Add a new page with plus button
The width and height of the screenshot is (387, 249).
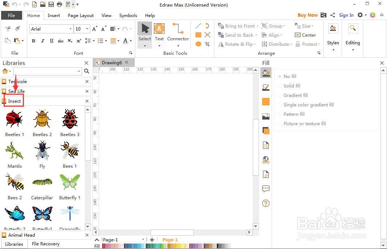(x=152, y=240)
